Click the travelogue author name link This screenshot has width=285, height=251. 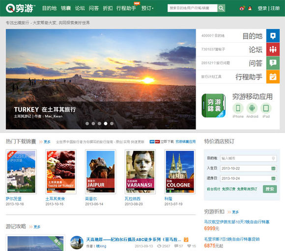(101, 246)
